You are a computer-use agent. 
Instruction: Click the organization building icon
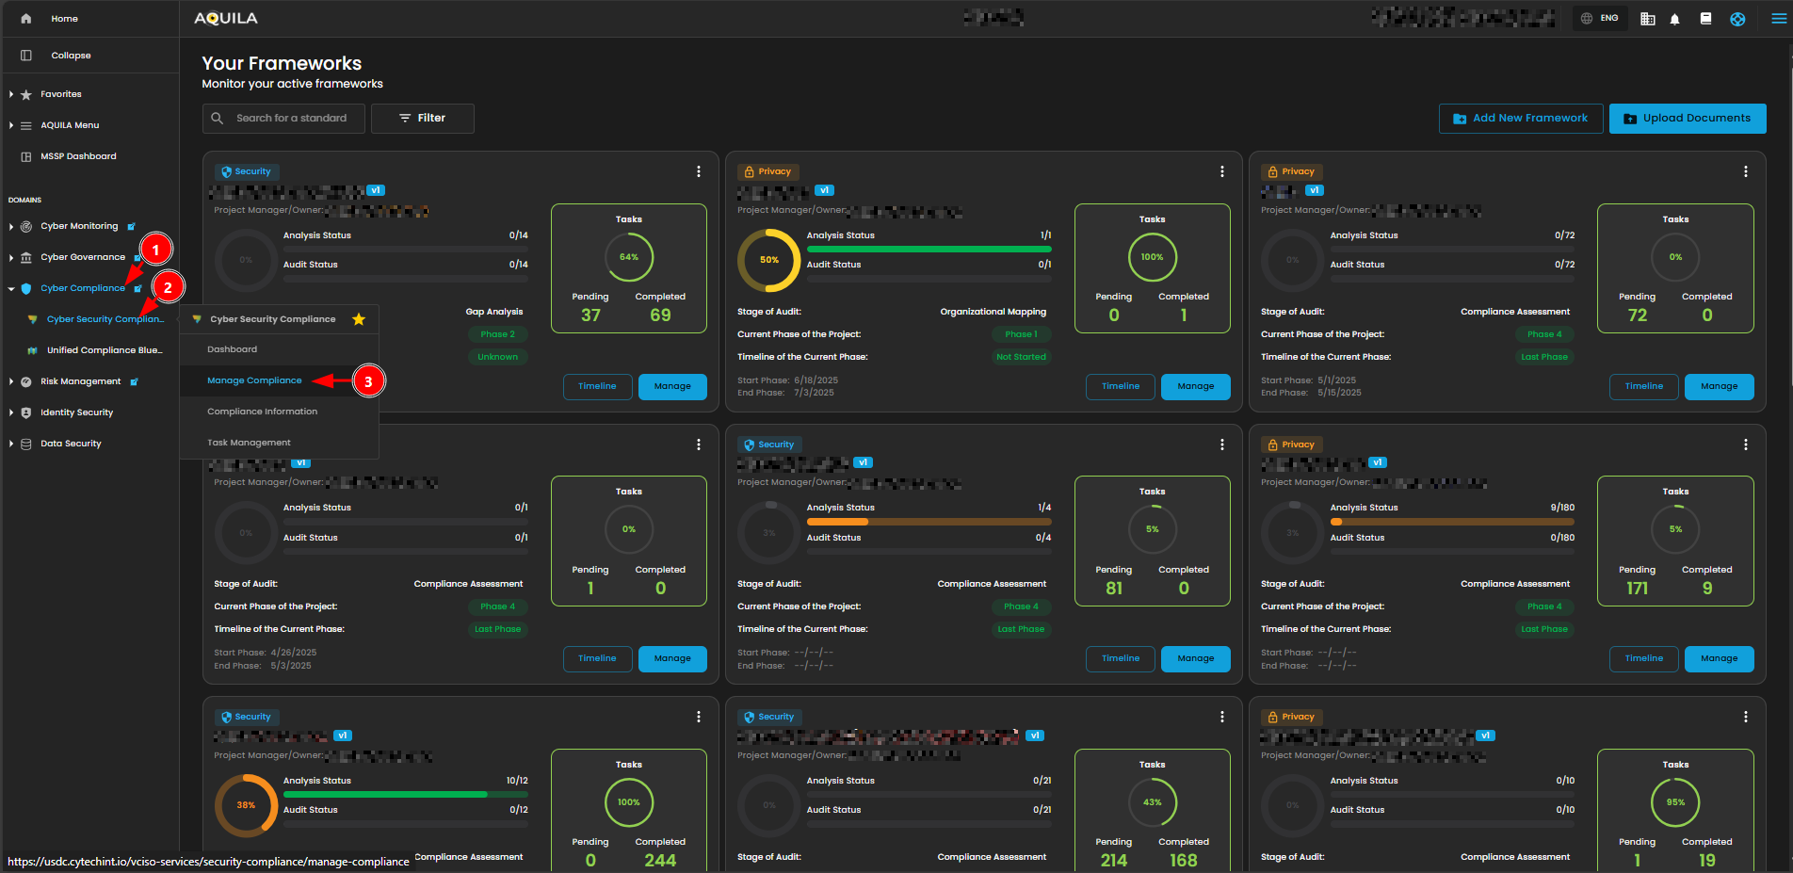coord(1647,19)
